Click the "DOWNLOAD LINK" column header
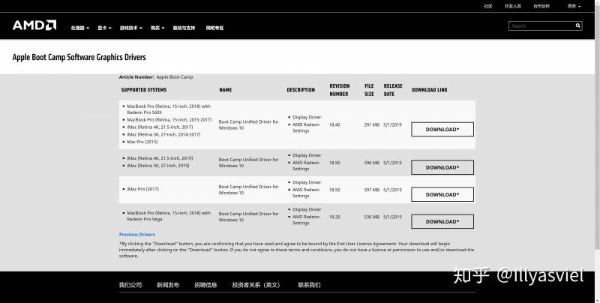The height and width of the screenshot is (303, 600). [429, 90]
